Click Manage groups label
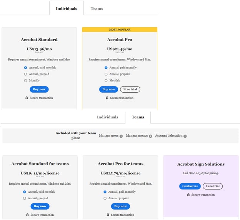The width and height of the screenshot is (240, 220). [x=137, y=136]
